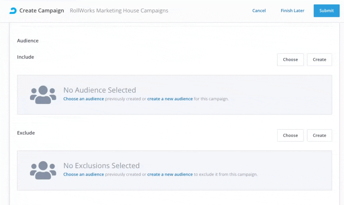Click the Audience section heading
344x205 pixels.
coord(28,41)
